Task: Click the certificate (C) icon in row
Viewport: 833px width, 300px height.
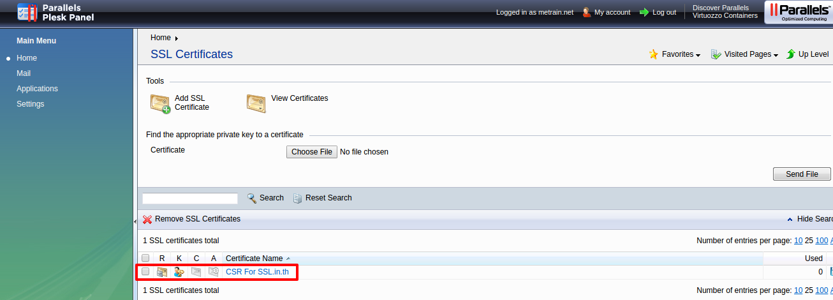Action: 196,272
